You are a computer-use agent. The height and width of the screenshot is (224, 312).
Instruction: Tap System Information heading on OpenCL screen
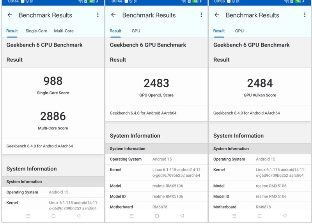135,136
